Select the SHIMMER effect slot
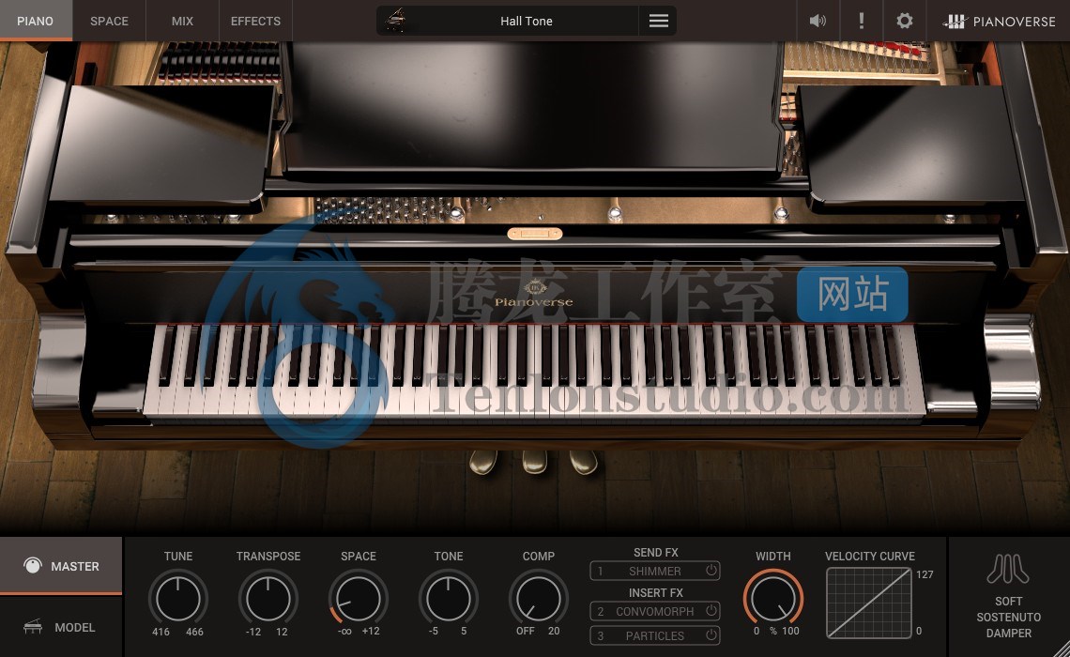This screenshot has width=1070, height=657. (654, 571)
